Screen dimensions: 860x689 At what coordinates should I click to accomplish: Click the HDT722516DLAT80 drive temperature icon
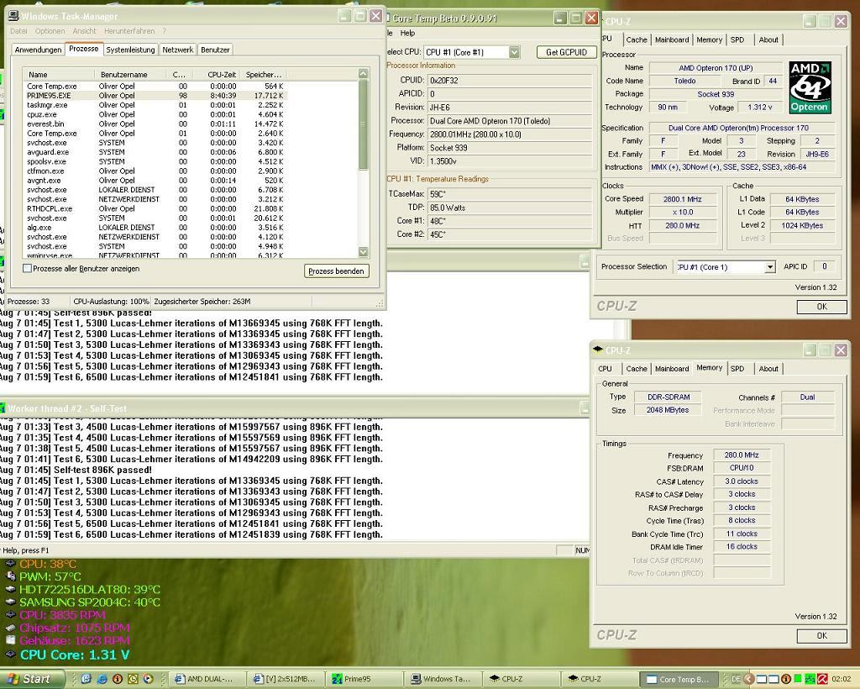coord(10,589)
